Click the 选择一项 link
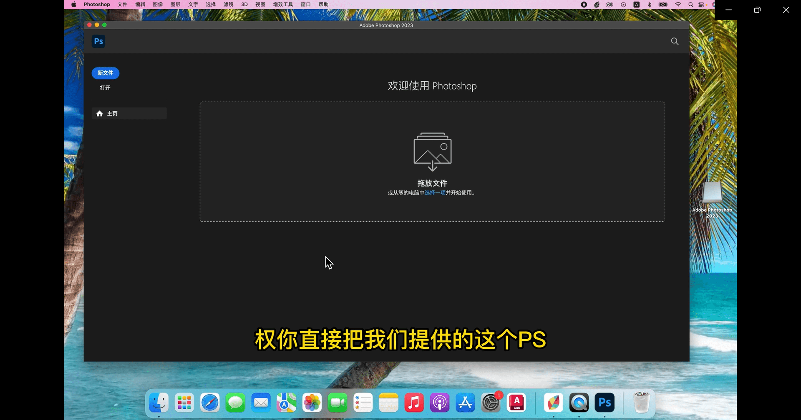 coord(435,192)
